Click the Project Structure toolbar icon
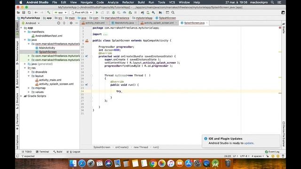Viewport: 301px width, 169px height. (x=160, y=13)
